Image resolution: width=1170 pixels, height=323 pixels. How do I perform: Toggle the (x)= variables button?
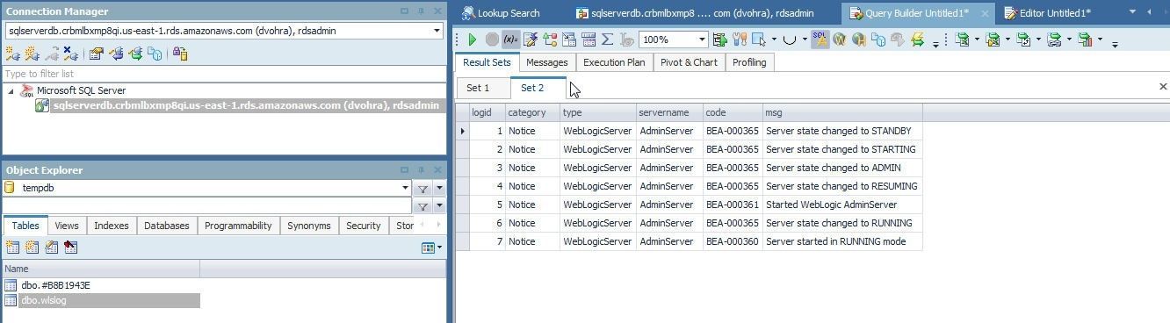pyautogui.click(x=510, y=39)
